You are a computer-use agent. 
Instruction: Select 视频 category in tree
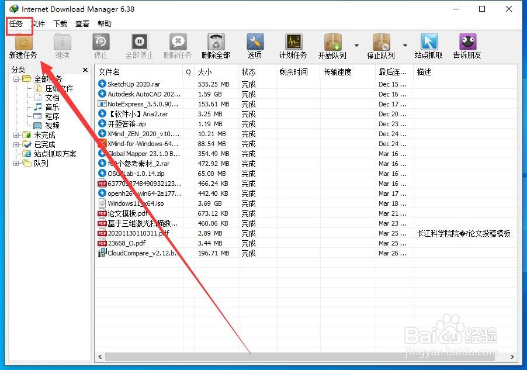tap(52, 126)
